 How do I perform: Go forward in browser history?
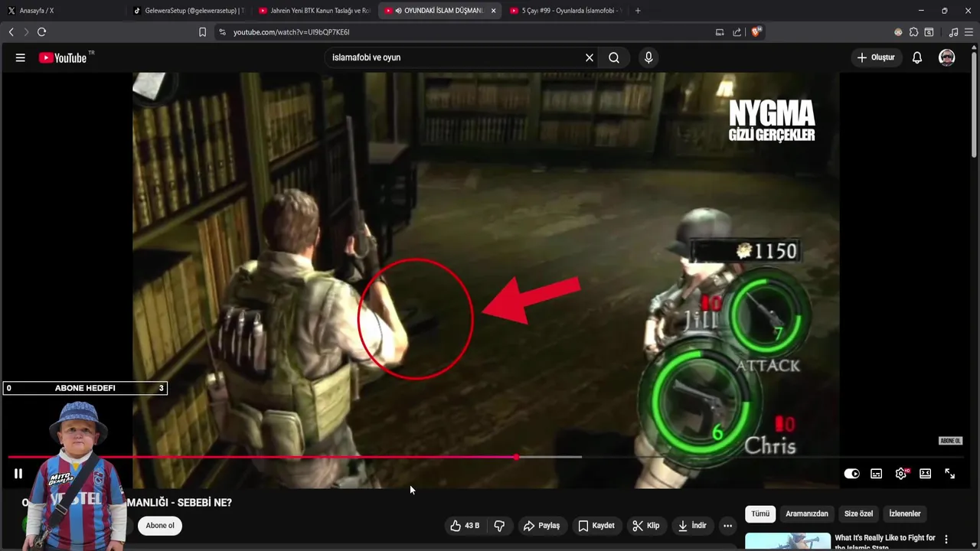pos(26,32)
